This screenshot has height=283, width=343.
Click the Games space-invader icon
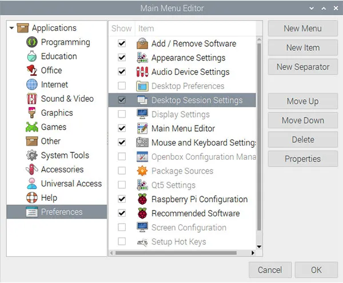click(32, 127)
